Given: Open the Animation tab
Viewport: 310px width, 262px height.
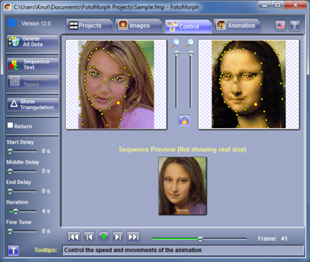Looking at the screenshot, I should 237,25.
